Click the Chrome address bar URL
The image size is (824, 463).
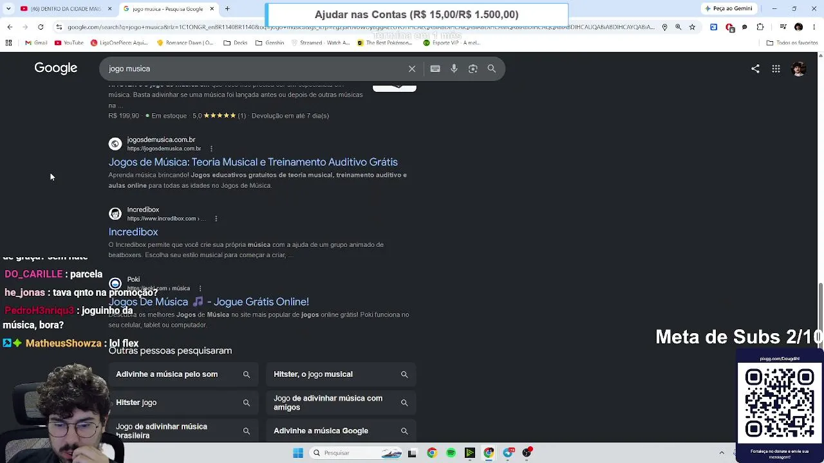360,27
